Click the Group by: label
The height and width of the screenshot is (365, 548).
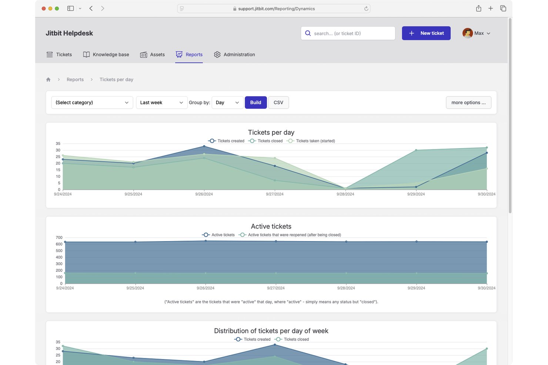click(x=200, y=102)
